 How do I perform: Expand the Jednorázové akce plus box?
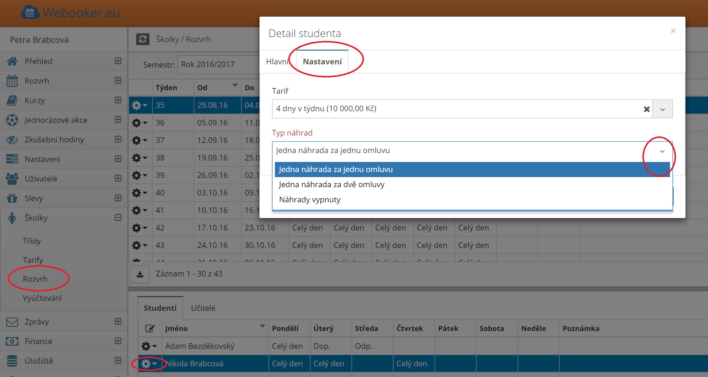[x=118, y=120]
